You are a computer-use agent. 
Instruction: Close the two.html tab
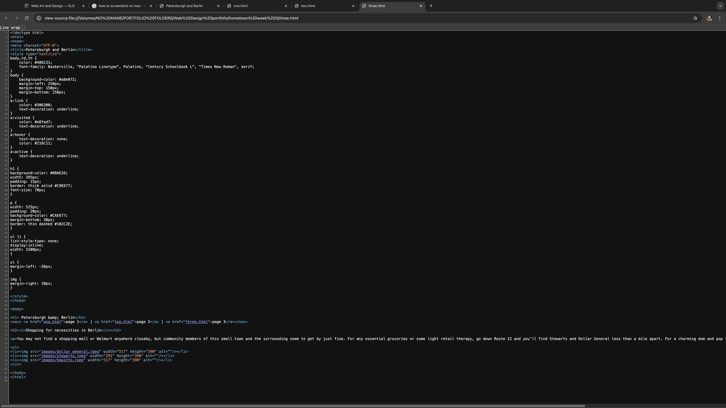click(x=353, y=6)
